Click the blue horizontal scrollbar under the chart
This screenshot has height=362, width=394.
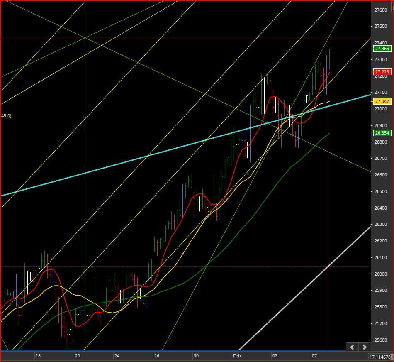click(173, 350)
